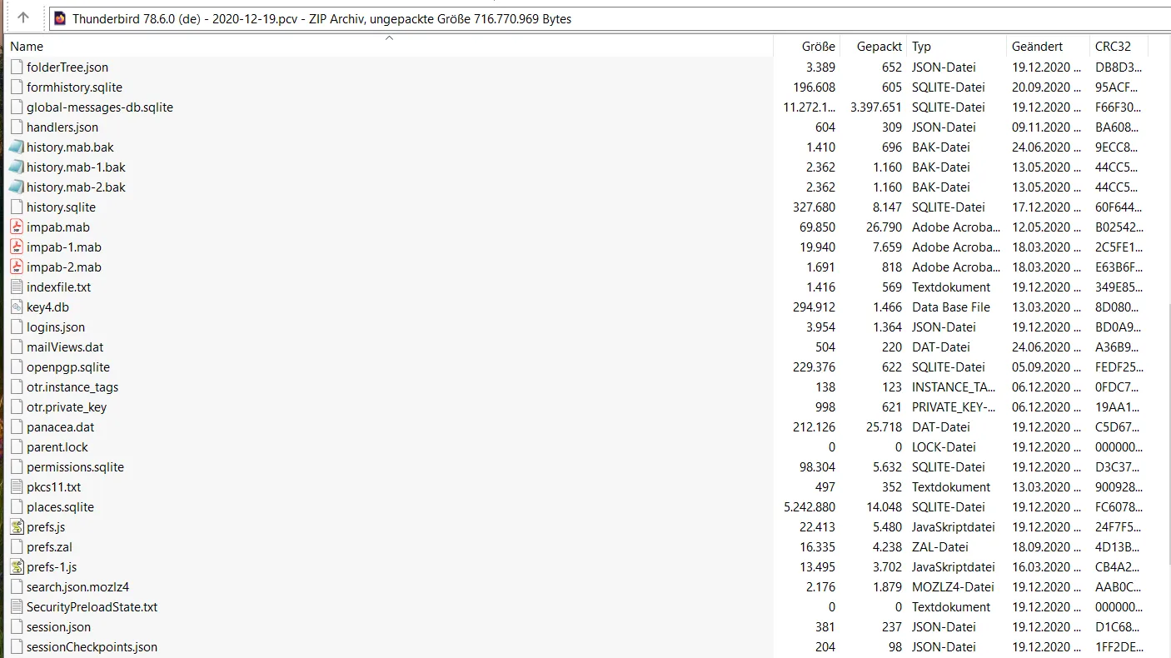Click the history.mab.bak file icon
Screen dimensions: 1171x658
[x=17, y=147]
